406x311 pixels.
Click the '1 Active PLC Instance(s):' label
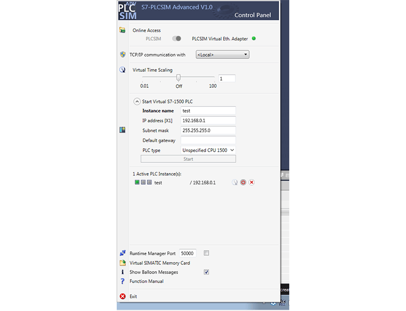[157, 174]
